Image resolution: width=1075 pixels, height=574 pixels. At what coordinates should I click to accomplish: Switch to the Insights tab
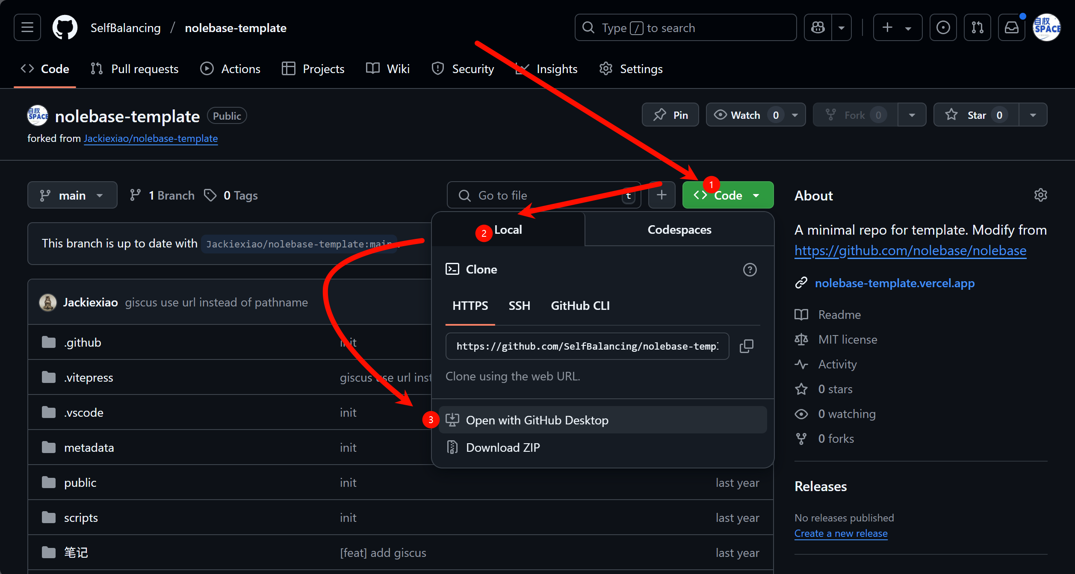pyautogui.click(x=546, y=69)
